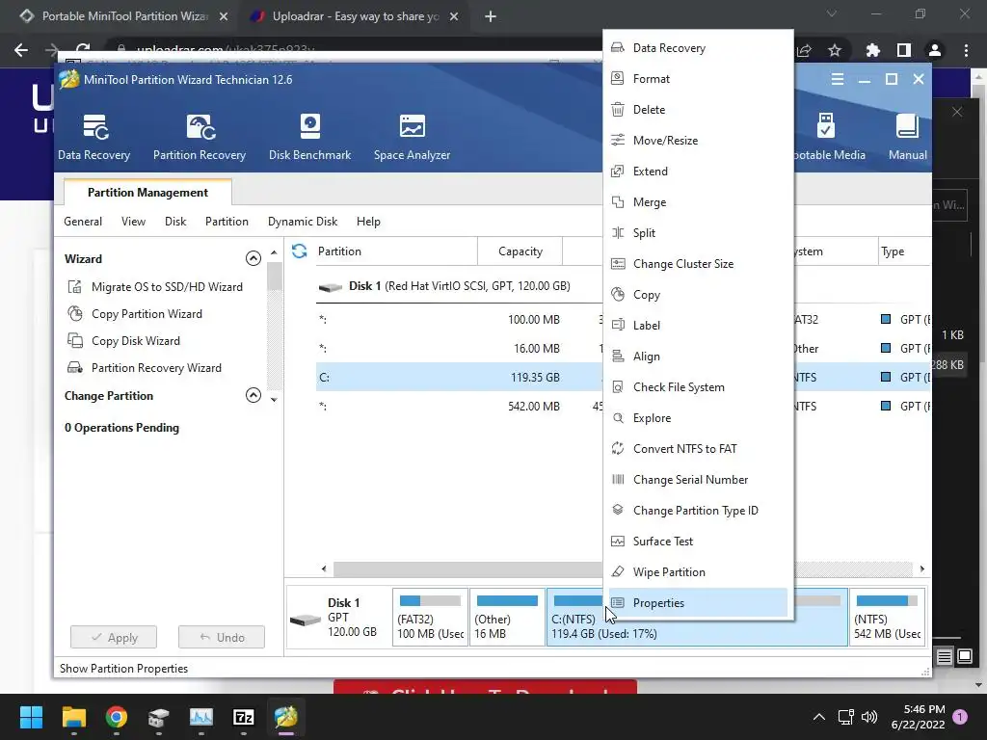
Task: Choose Label in context menu
Action: [x=698, y=326]
